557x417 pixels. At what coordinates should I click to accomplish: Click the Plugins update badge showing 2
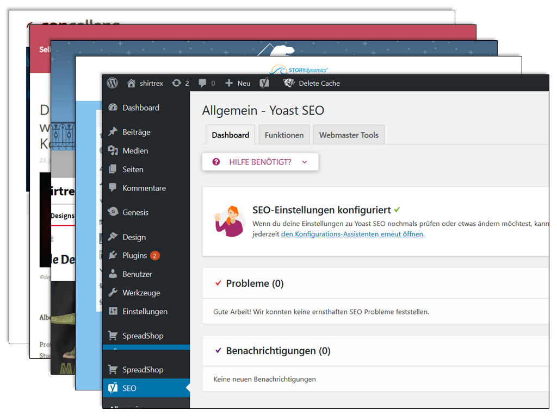point(155,256)
